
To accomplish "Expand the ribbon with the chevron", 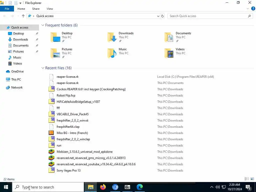I will (x=248, y=9).
